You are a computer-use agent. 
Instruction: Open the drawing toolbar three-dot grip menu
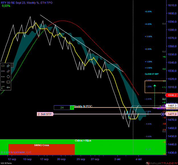point(12,65)
